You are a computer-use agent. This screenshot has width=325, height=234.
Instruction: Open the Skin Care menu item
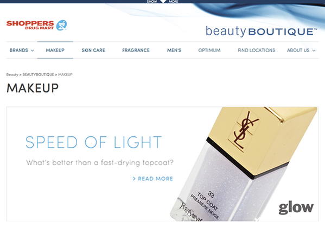pos(93,50)
